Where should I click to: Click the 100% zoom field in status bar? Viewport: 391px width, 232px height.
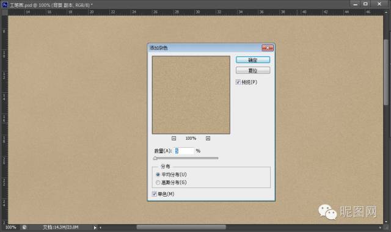(x=10, y=227)
